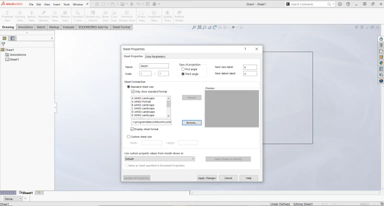Click the Detail View tool

[x=55, y=16]
